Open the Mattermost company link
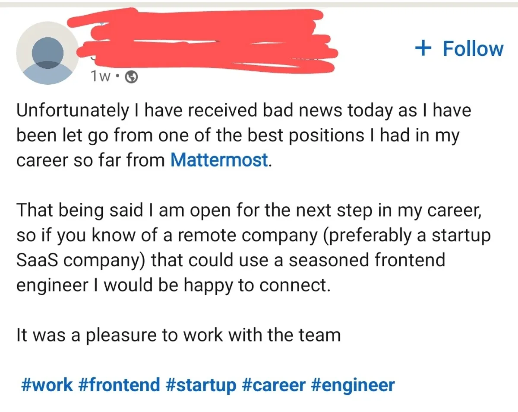The height and width of the screenshot is (412, 518). coord(219,160)
